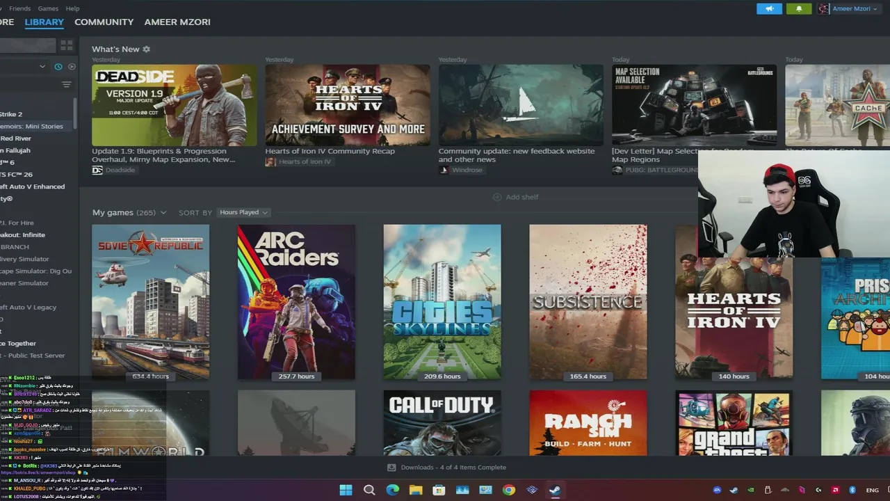Open Downloads status bar at bottom
The image size is (890, 501).
pyautogui.click(x=446, y=468)
